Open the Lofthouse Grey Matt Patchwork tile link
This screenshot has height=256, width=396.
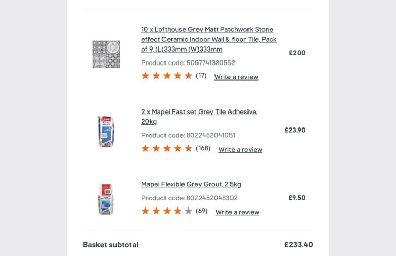[208, 39]
